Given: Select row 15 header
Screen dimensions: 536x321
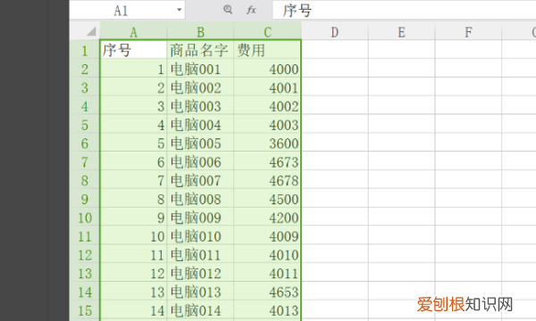Looking at the screenshot, I should 85,310.
